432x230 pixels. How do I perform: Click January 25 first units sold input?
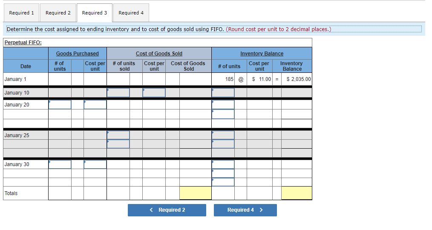pyautogui.click(x=118, y=135)
